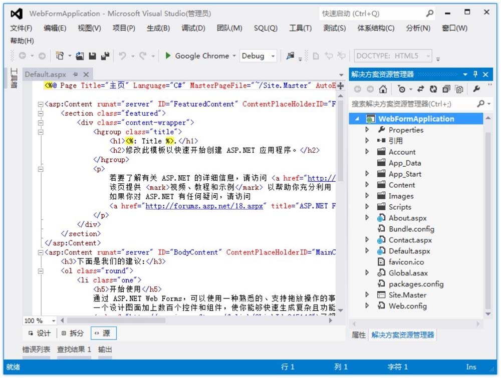Close the Solution Explorer panel
This screenshot has width=501, height=378.
pos(485,75)
